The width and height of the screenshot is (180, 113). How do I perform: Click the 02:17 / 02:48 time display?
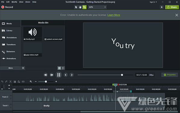[x=141, y=75]
